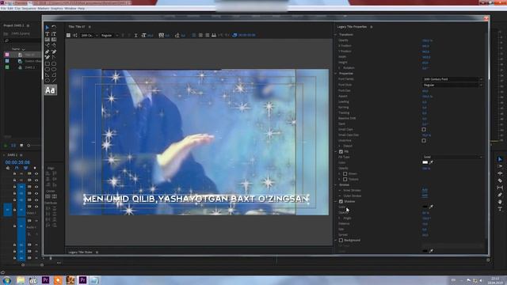Image resolution: width=507 pixels, height=285 pixels.
Task: Open Windows Start button
Action: click(7, 280)
